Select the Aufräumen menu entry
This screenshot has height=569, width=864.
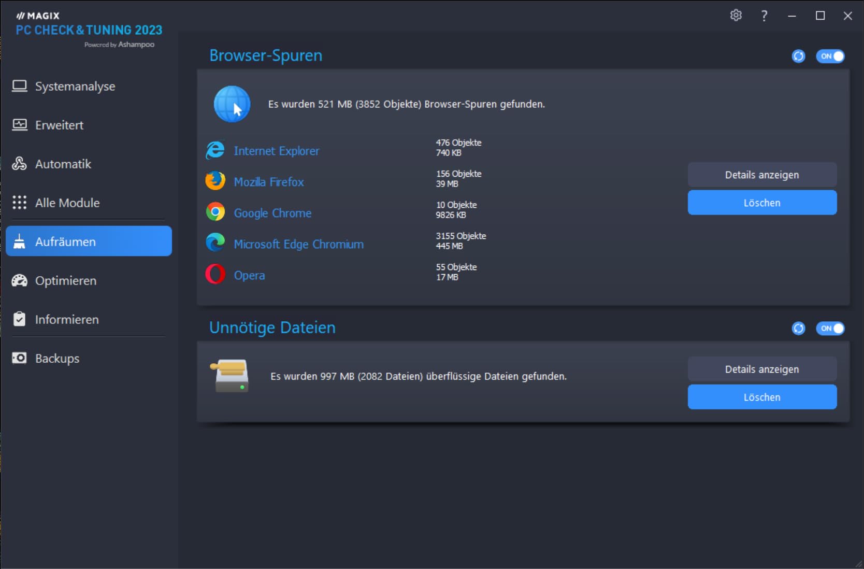(89, 241)
